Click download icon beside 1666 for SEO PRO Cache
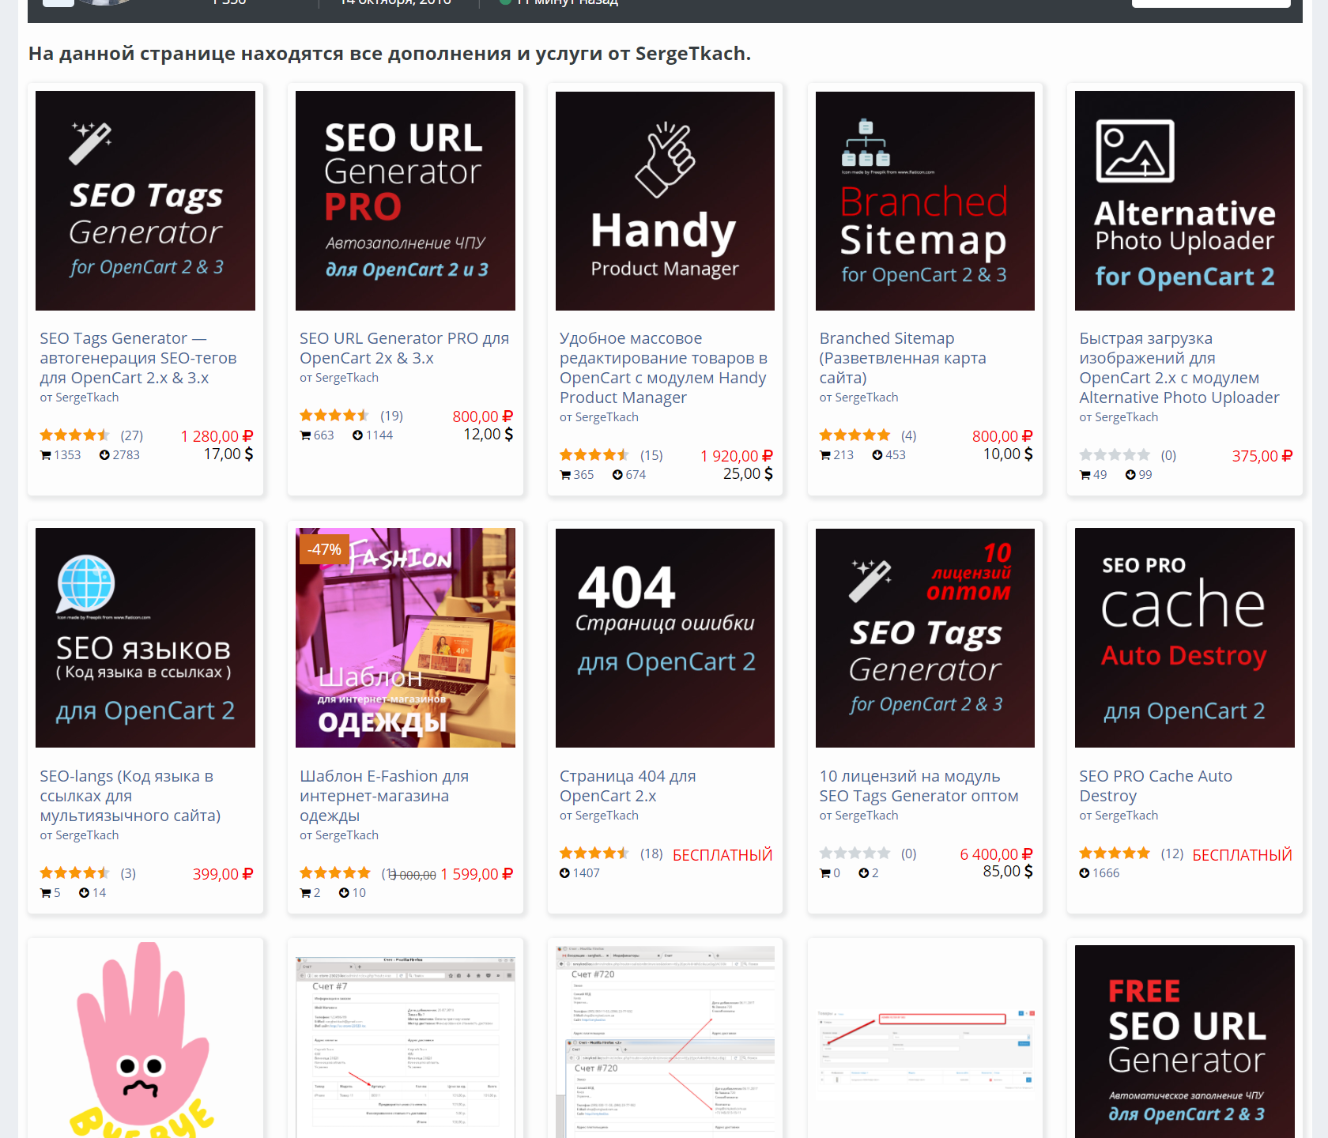Viewport: 1328px width, 1138px height. coord(1085,873)
